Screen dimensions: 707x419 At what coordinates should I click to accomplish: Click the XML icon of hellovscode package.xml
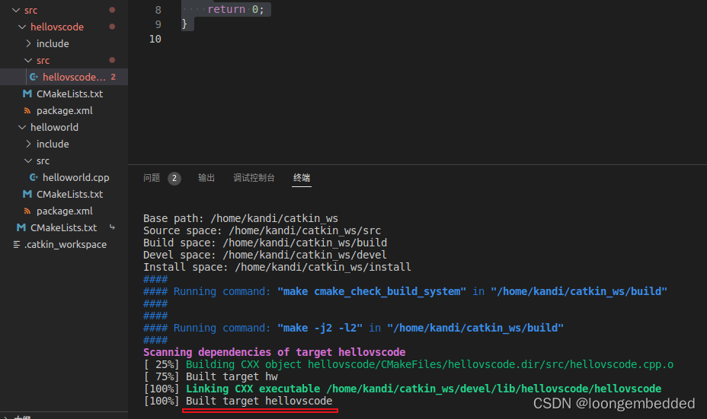pos(27,111)
